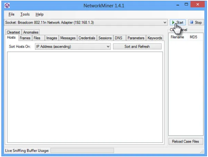Image resolution: width=208 pixels, height=157 pixels.
Task: Show the DNS tab
Action: click(x=118, y=38)
